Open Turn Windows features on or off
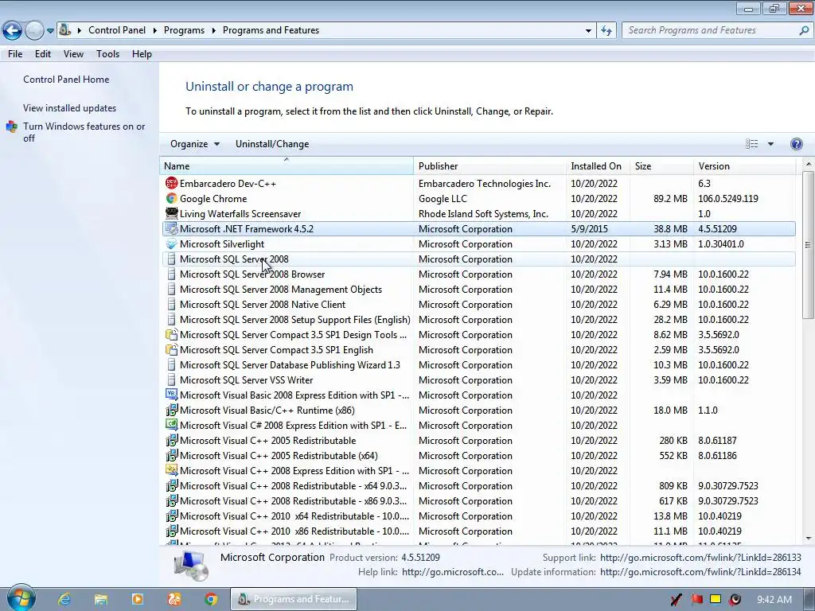 [x=84, y=132]
